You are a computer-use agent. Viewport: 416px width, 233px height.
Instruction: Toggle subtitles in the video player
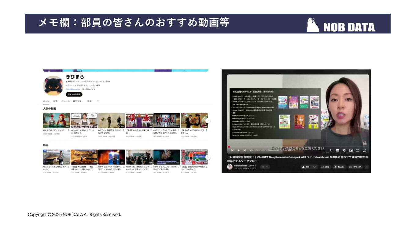coord(337,150)
